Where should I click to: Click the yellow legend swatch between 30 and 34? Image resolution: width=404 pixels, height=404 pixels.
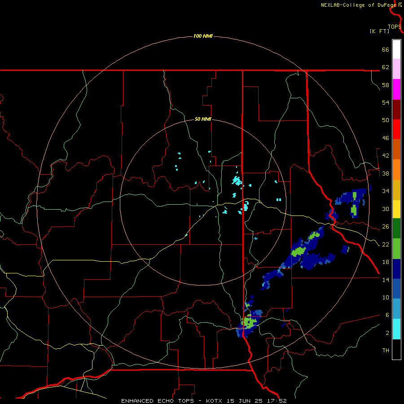tap(396, 209)
